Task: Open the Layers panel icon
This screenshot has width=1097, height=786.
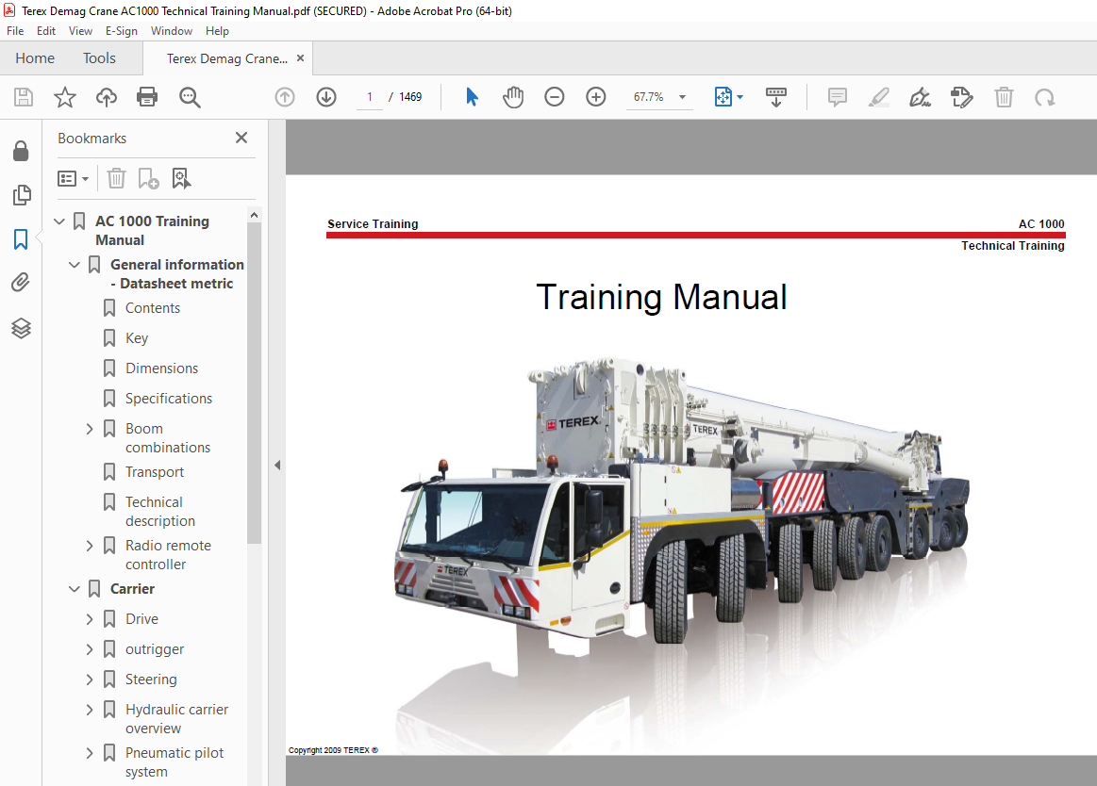Action: coord(21,328)
